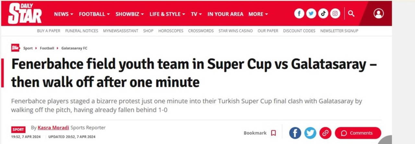The width and height of the screenshot is (415, 144).
Task: Open Daily Star Twitter page in header
Action: pyautogui.click(x=311, y=14)
